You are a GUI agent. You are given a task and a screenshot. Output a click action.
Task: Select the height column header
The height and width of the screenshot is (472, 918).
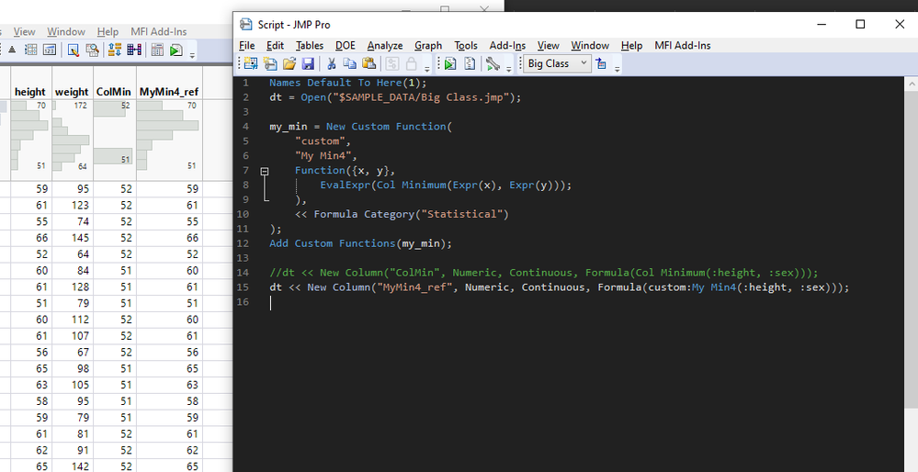(30, 91)
